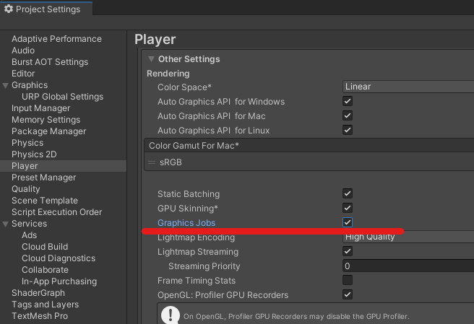Click the Color Gamut For Mac header
The width and height of the screenshot is (474, 324).
pos(309,146)
